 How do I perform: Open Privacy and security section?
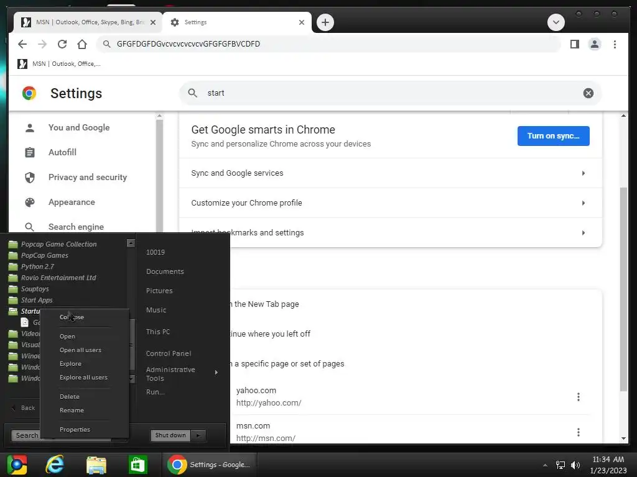click(x=87, y=177)
